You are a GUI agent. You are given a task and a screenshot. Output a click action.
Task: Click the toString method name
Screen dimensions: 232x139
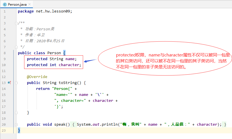point(68,83)
